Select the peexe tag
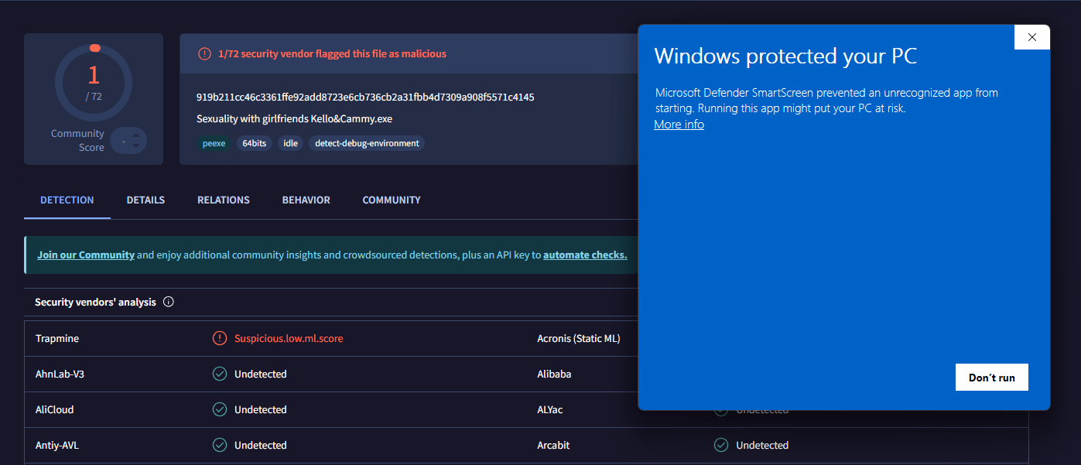 [x=213, y=143]
